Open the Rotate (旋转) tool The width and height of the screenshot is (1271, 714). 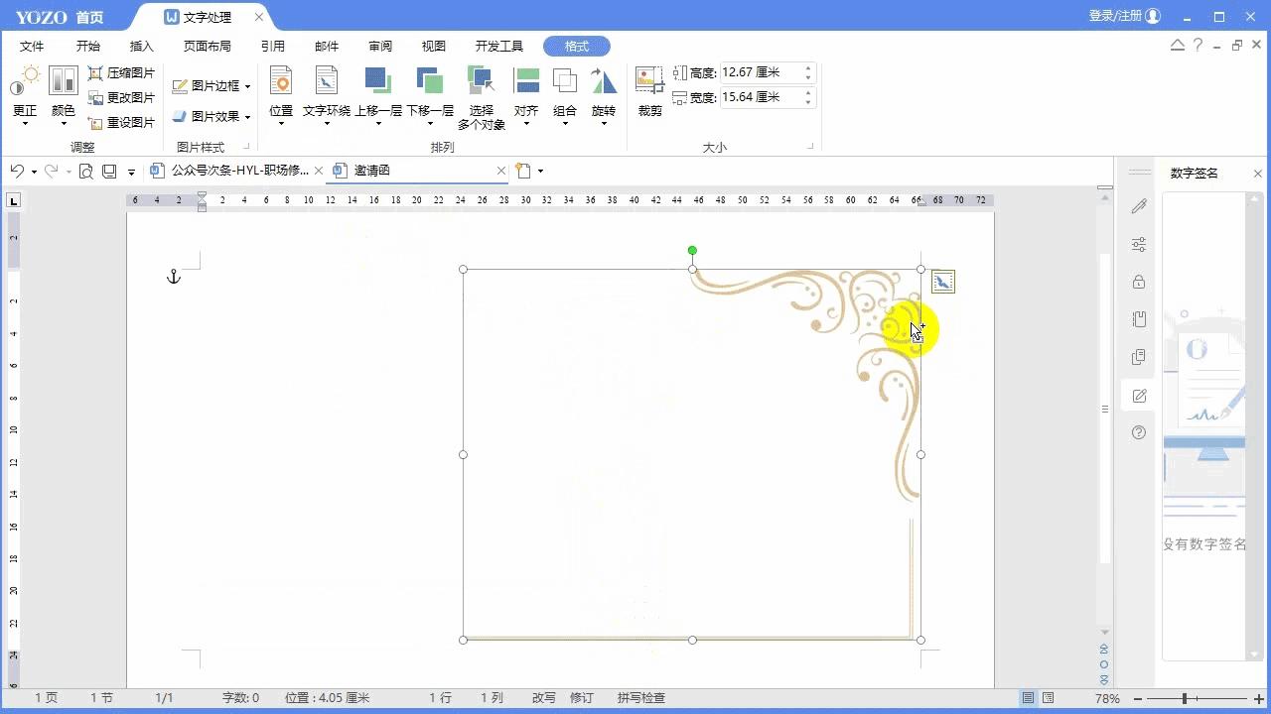603,81
